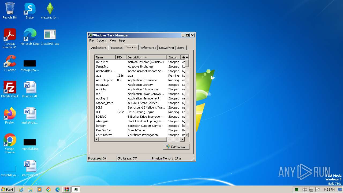The width and height of the screenshot is (343, 193).
Task: Launch Windows Media Player from taskbar
Action: click(x=39, y=190)
